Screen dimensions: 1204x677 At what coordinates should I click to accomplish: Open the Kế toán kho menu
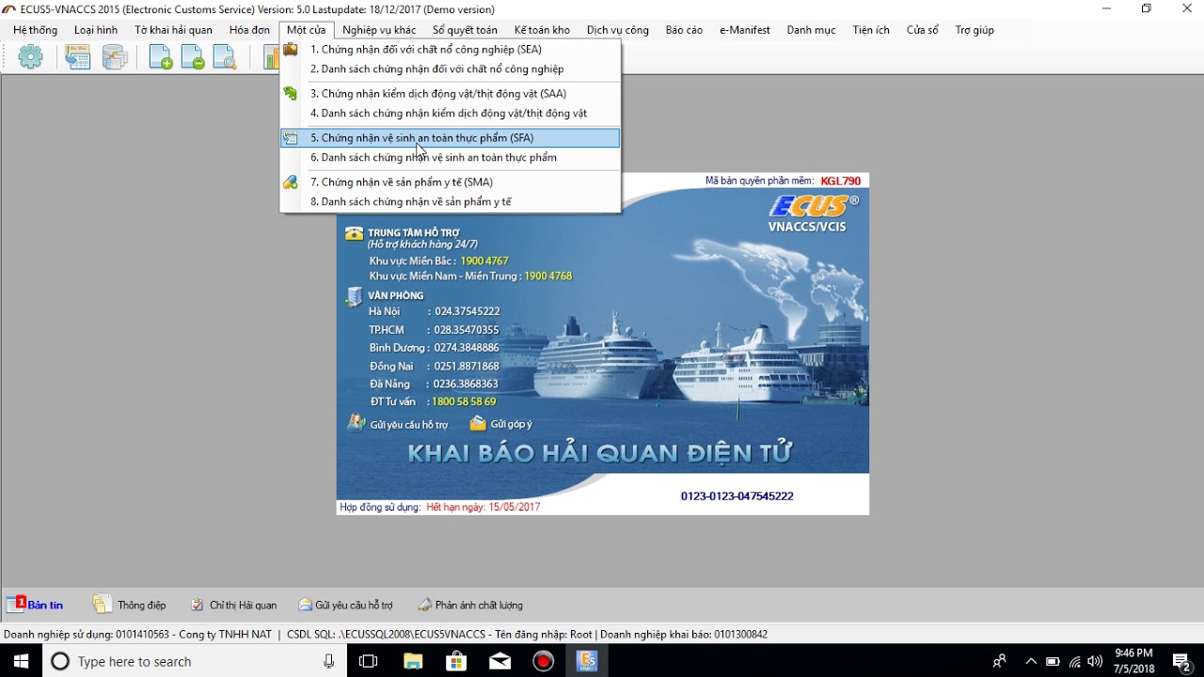tap(542, 30)
